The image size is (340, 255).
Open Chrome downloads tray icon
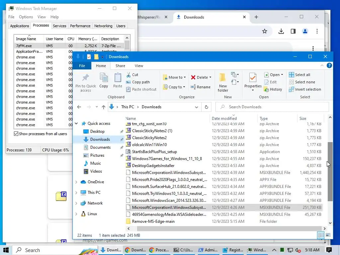[x=281, y=31]
